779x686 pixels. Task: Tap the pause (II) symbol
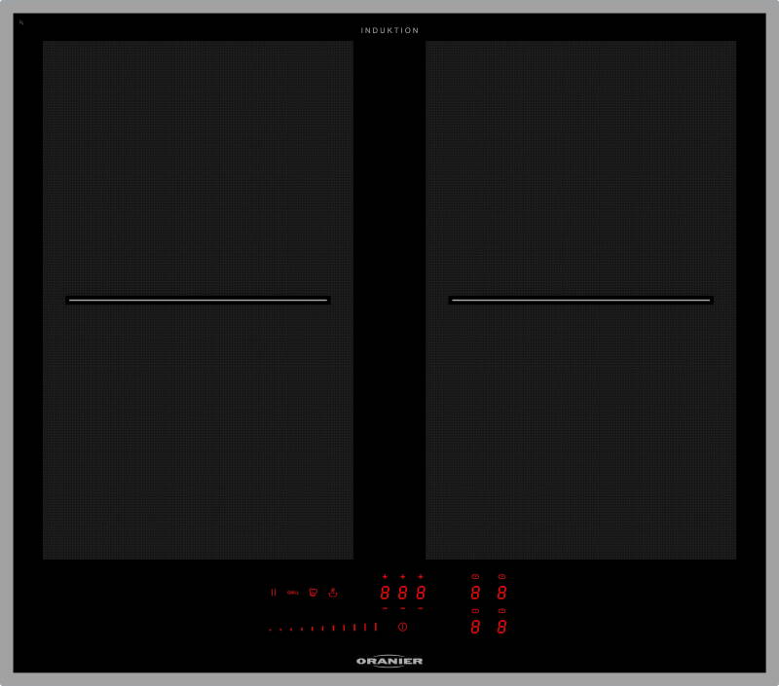coord(274,593)
